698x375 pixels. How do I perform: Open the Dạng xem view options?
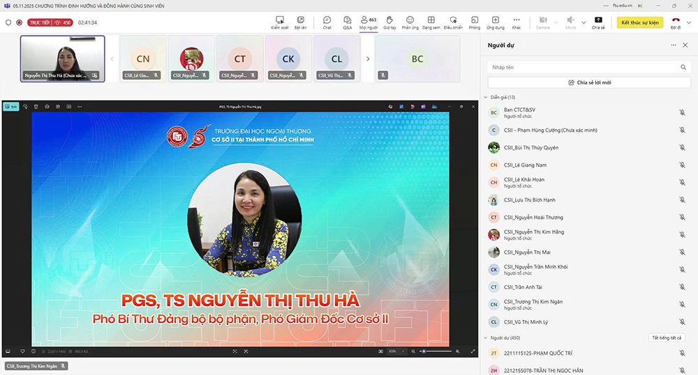[431, 20]
